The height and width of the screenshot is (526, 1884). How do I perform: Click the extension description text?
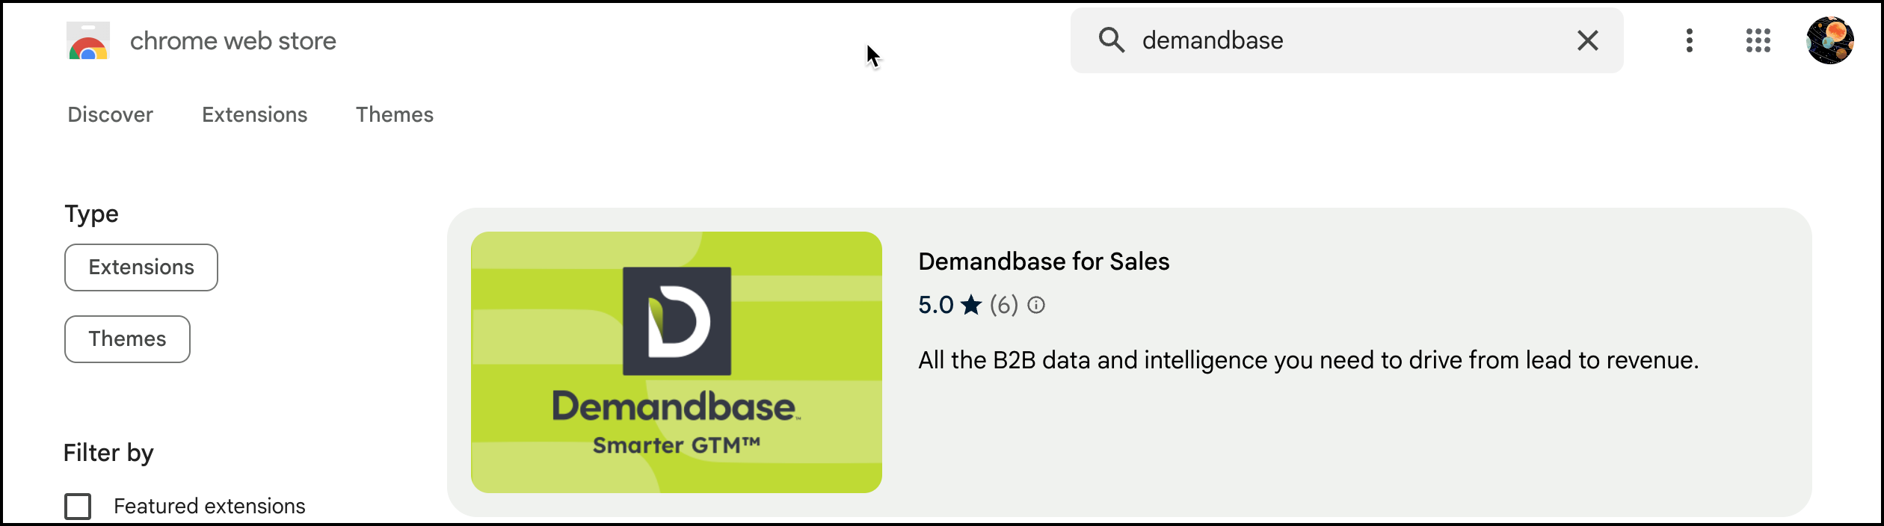pos(1308,360)
